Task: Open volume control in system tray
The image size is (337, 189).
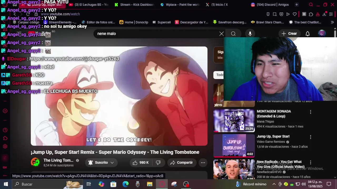Action: click(304, 184)
